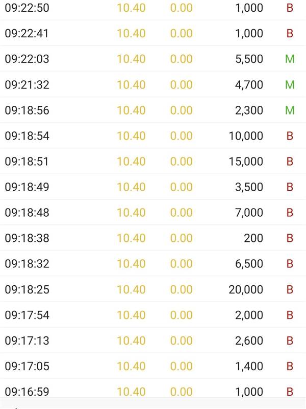
Task: Tap the B marker for 20,000 volume
Action: click(x=290, y=289)
